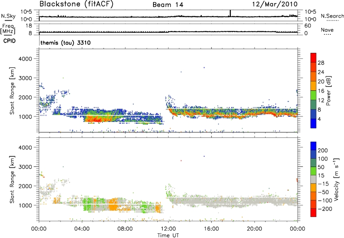The height and width of the screenshot is (238, 344).
Task: Click the 'Freq. [MHz]' label
Action: click(8, 29)
